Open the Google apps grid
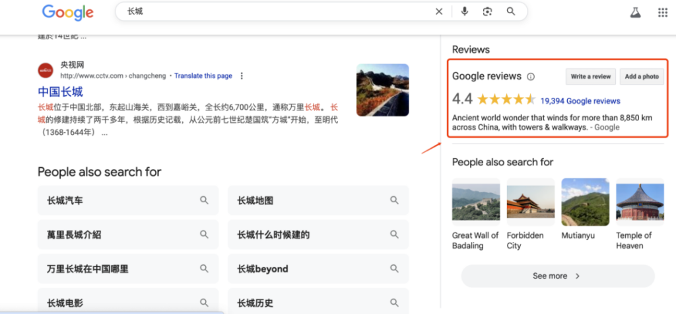Image resolution: width=676 pixels, height=314 pixels. pos(662,13)
